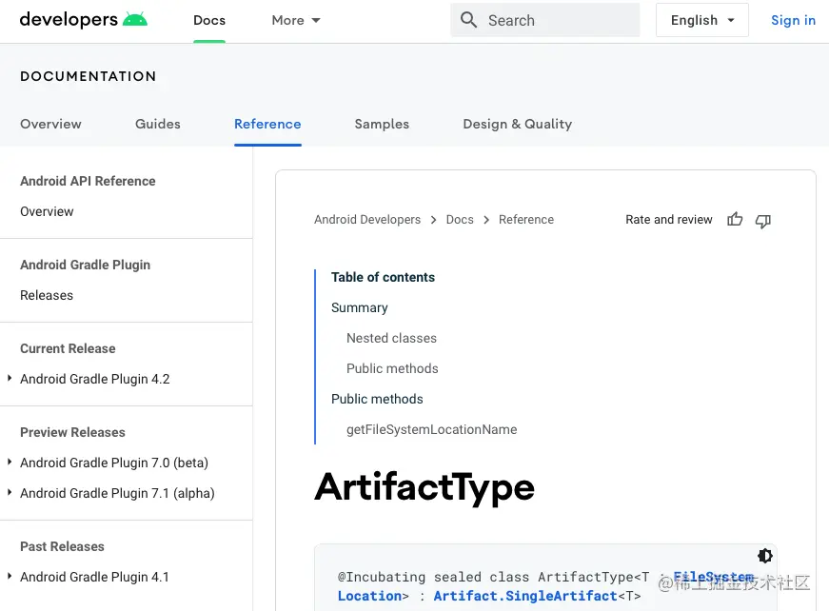
Task: Select the Reference tab
Action: [267, 124]
